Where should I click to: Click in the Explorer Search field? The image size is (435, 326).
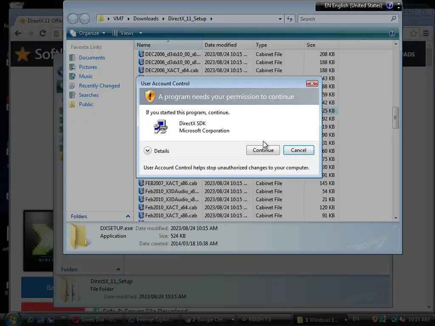coord(344,19)
